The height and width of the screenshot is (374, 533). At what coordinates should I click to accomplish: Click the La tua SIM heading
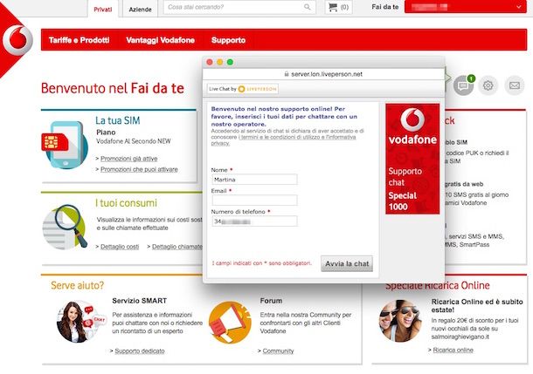point(118,120)
